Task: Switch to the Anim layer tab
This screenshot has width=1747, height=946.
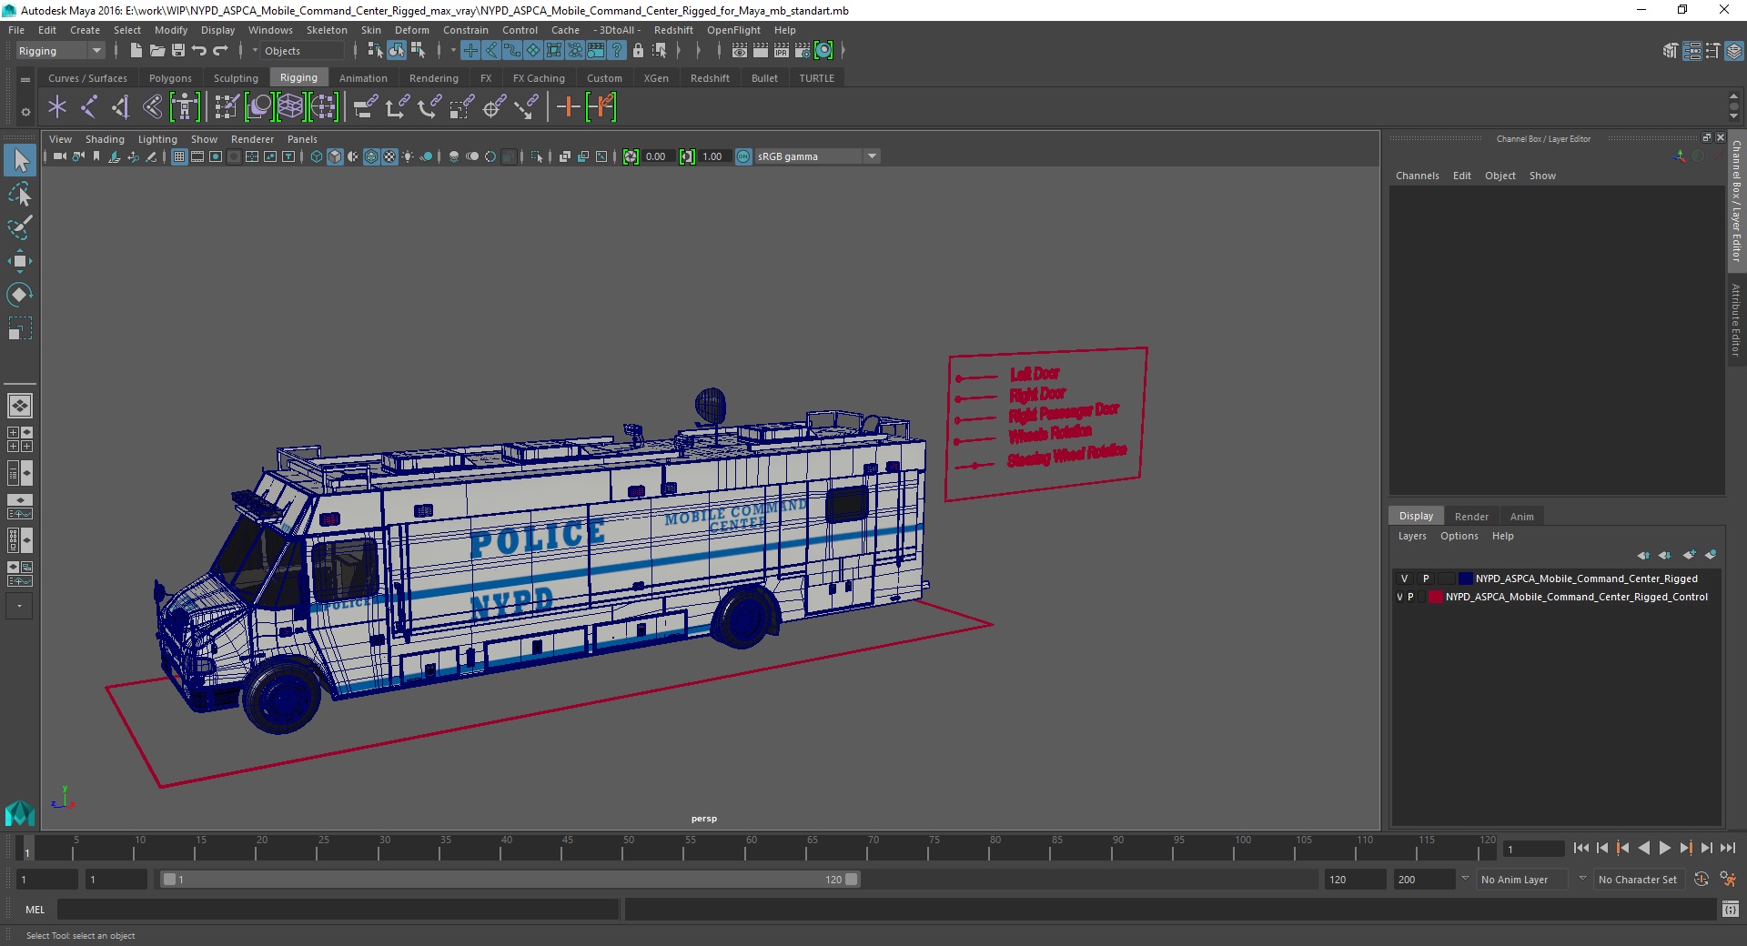Action: point(1521,517)
